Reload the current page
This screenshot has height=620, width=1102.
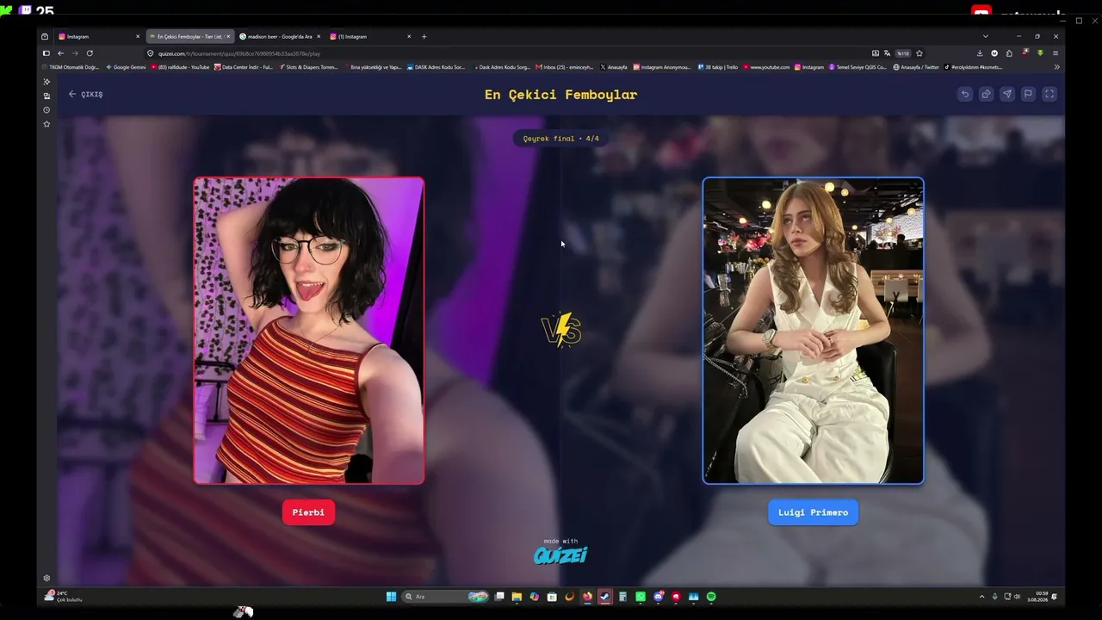[90, 53]
